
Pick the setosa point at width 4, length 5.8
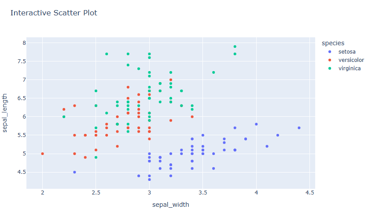(x=256, y=124)
